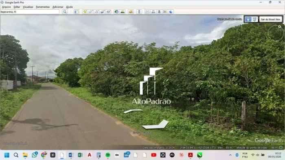Image resolution: width=285 pixels, height=160 pixels.
Task: Click the 2215 Av. Santa Luzia address label
Action: [x=229, y=19]
